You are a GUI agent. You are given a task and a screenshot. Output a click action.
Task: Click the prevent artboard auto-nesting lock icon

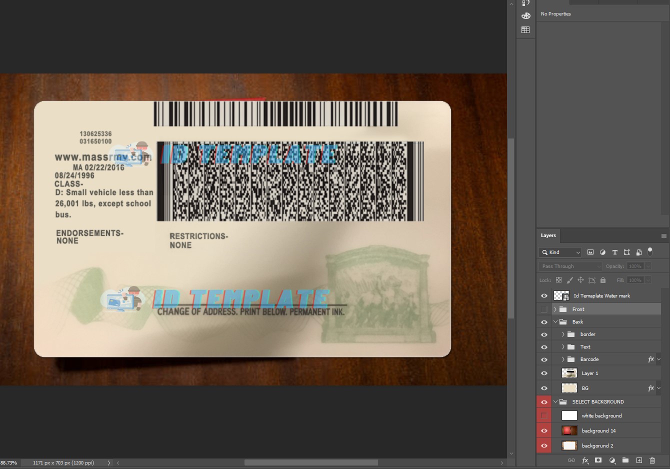click(x=592, y=280)
